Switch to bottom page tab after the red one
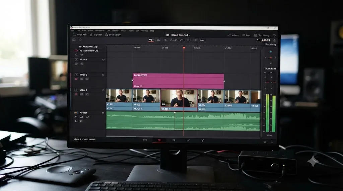 pos(174,141)
